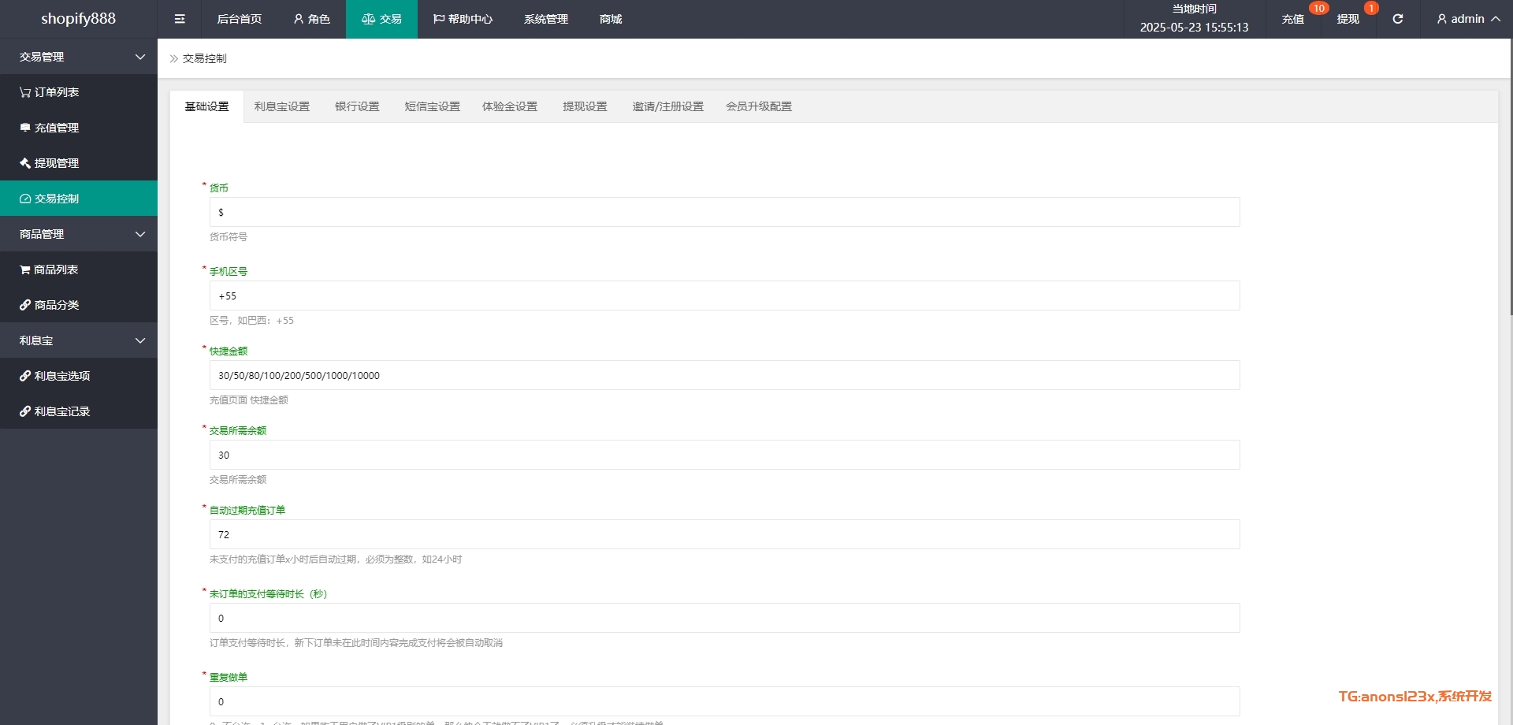Click the 重复做单 input field
The height and width of the screenshot is (725, 1513).
(724, 701)
